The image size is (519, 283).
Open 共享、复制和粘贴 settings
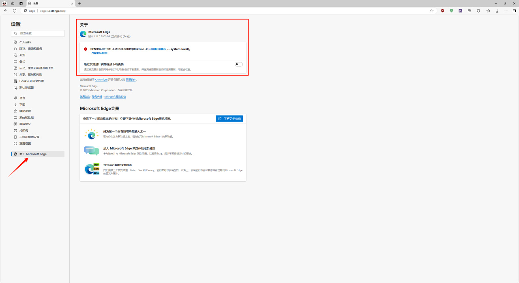(38, 75)
